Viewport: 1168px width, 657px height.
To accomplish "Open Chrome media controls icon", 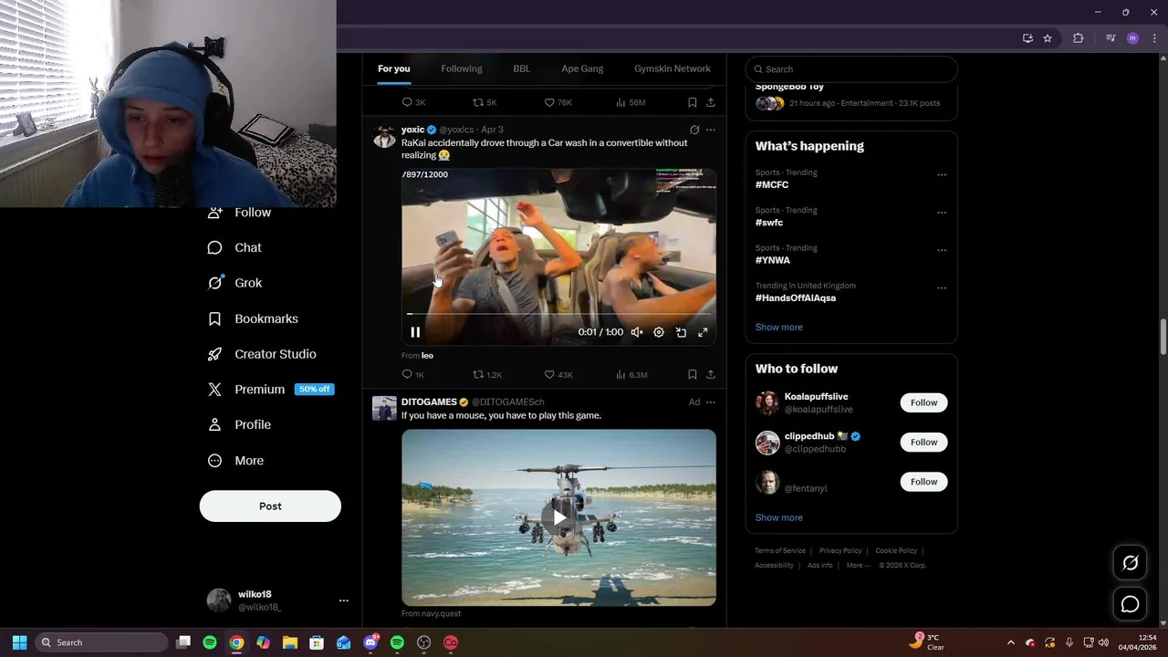I will (1111, 38).
